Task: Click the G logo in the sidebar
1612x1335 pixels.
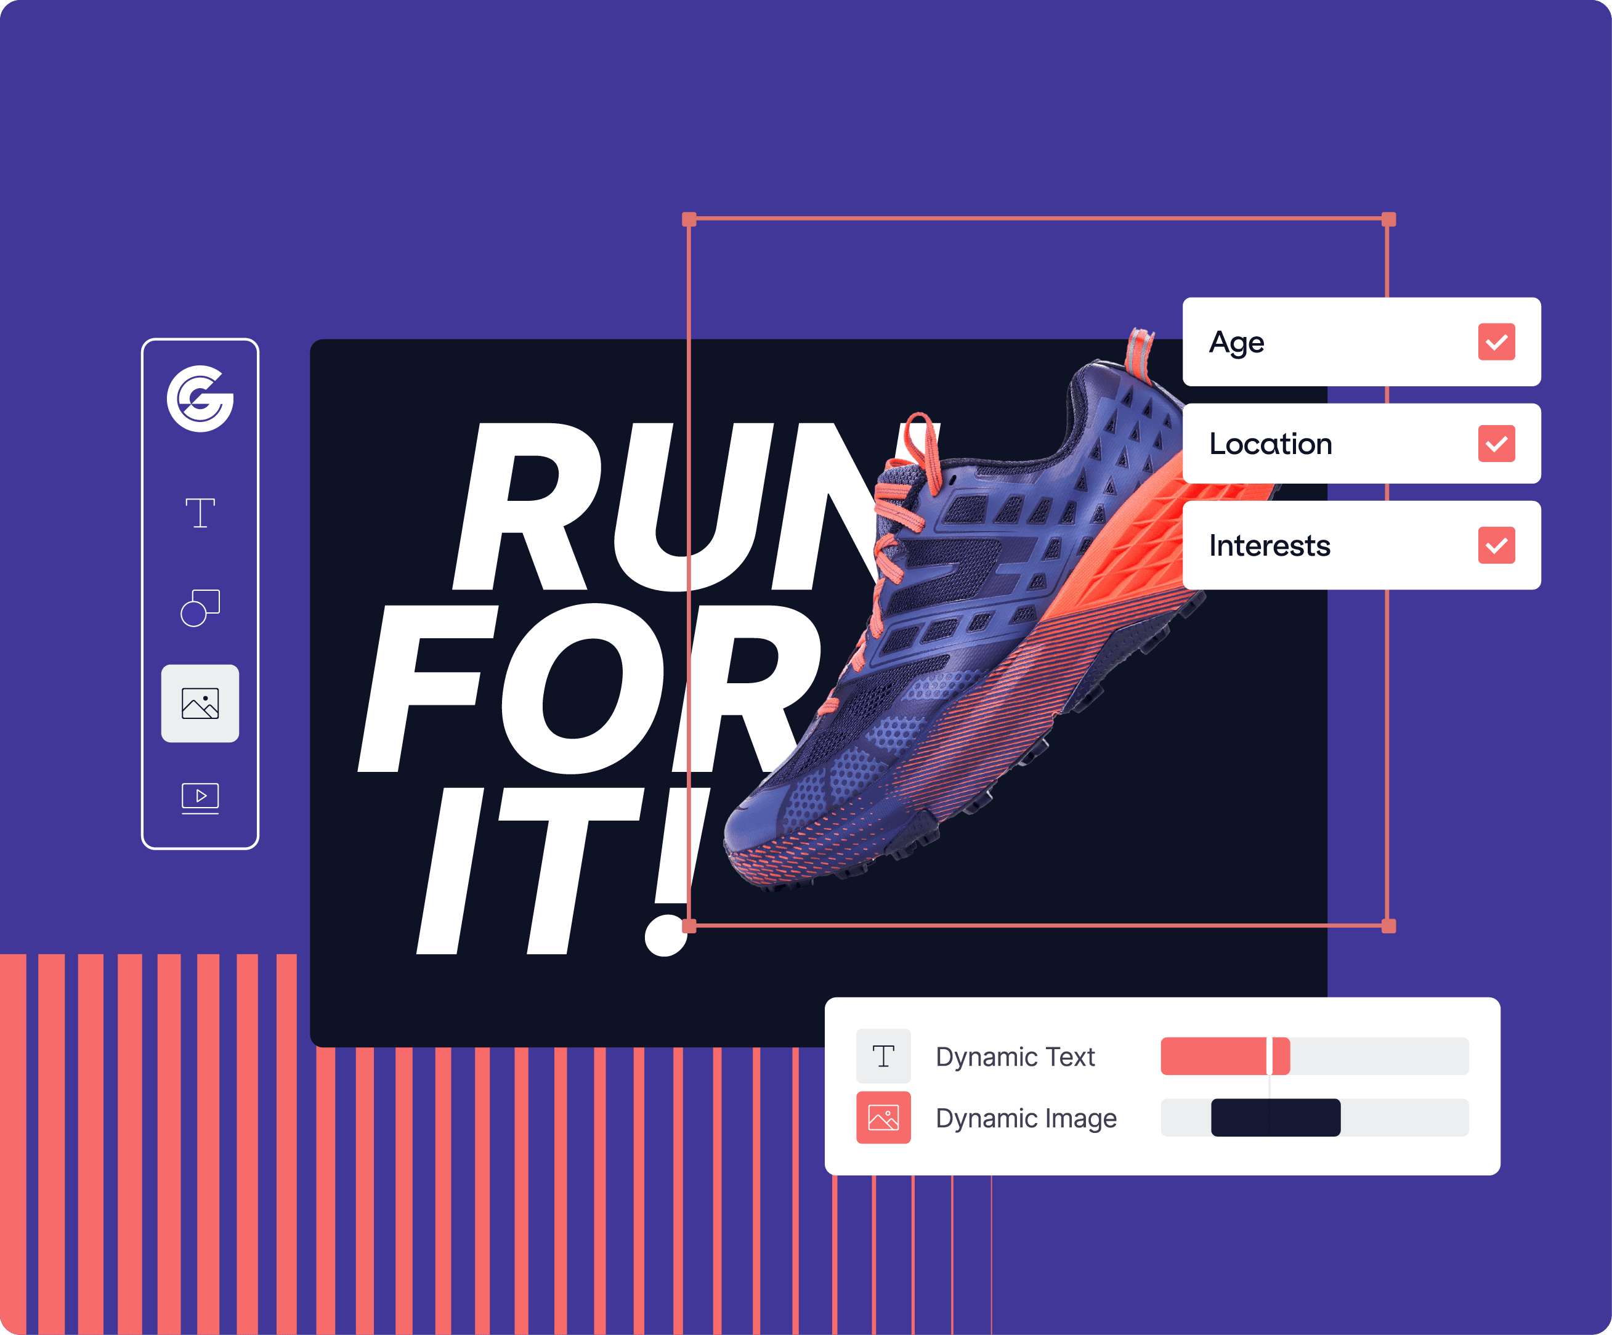Action: pyautogui.click(x=200, y=399)
